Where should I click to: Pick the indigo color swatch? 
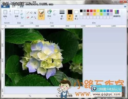(108, 11)
